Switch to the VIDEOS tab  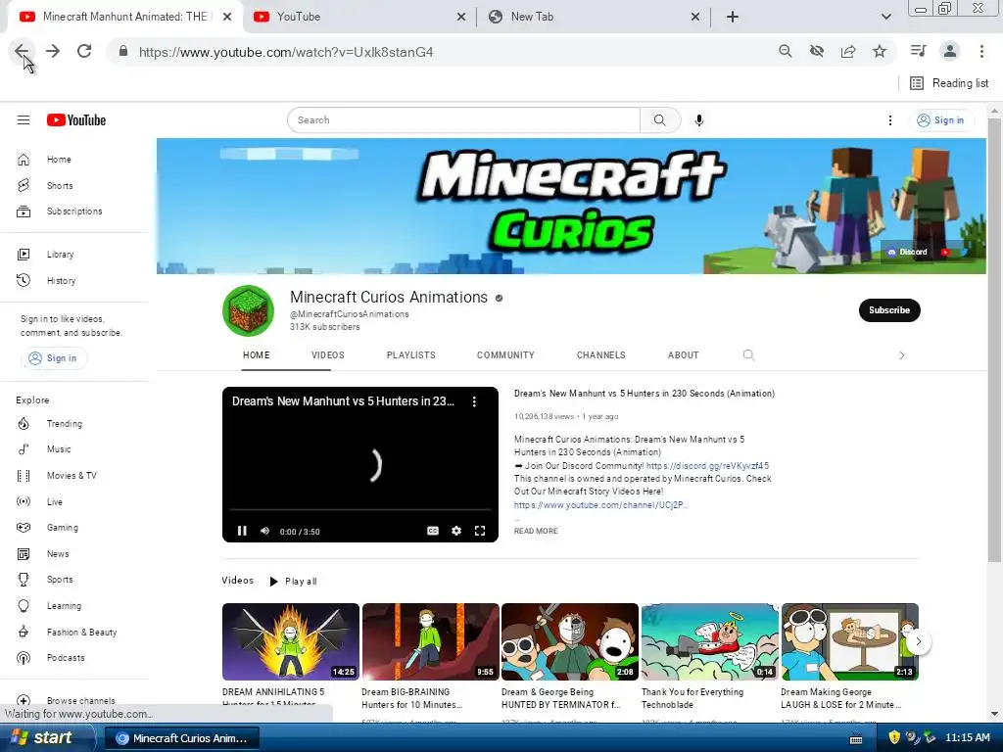click(x=328, y=355)
